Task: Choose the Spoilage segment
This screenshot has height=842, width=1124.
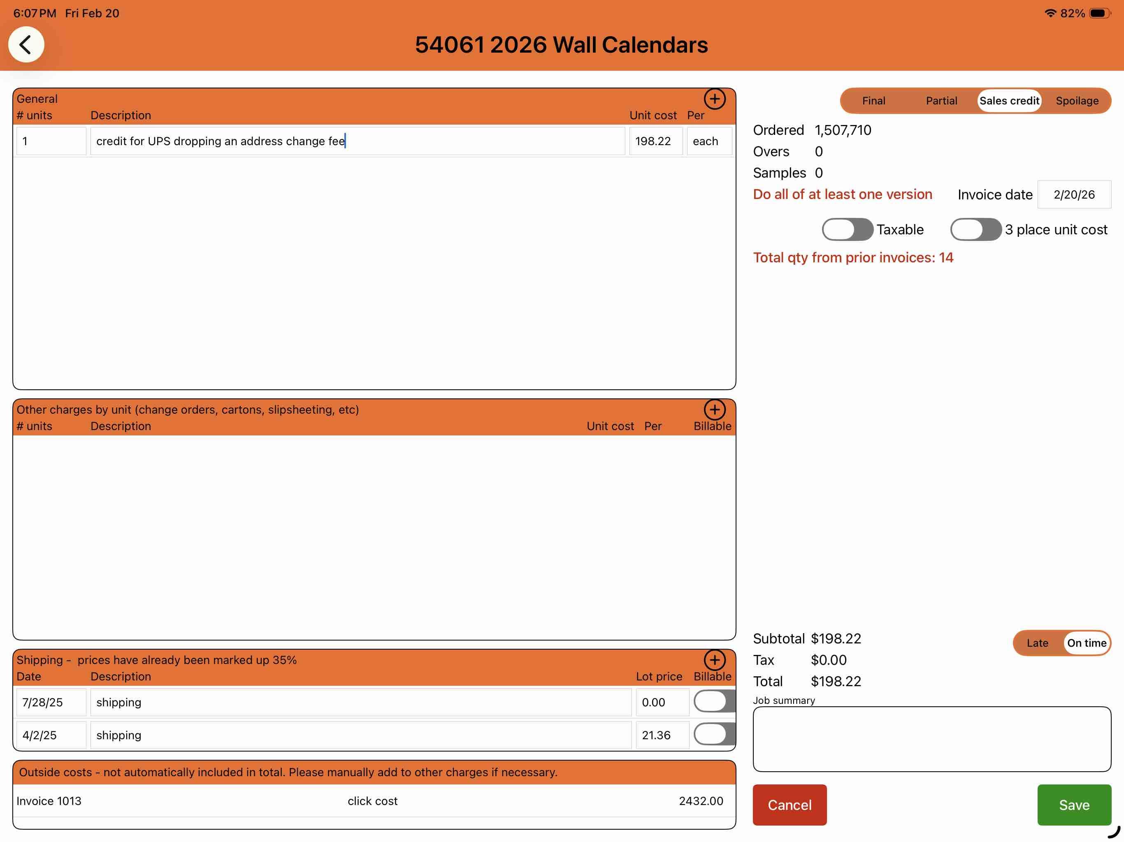Action: click(1077, 101)
